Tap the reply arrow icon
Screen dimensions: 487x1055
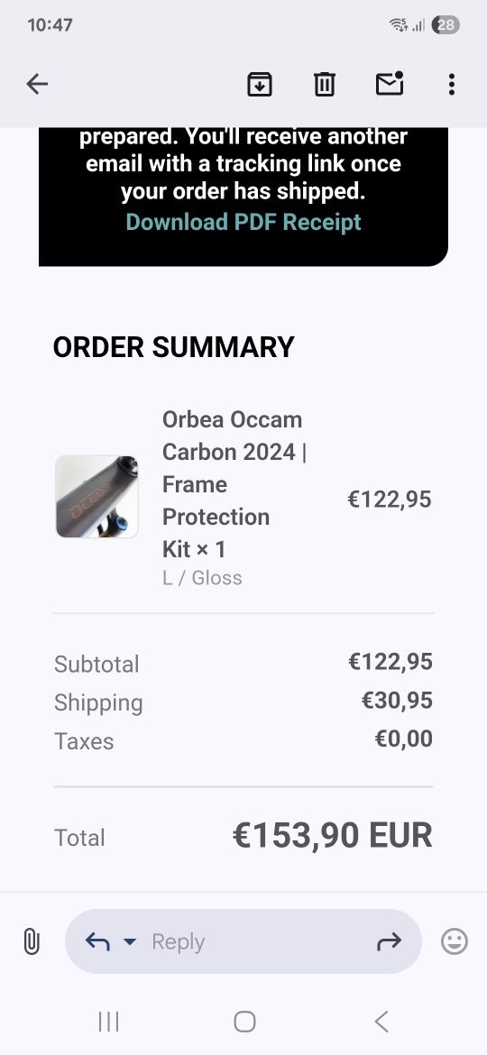pos(97,942)
